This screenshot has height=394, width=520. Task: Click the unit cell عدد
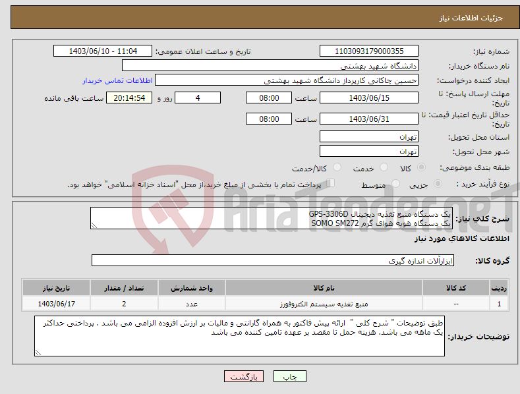(192, 304)
